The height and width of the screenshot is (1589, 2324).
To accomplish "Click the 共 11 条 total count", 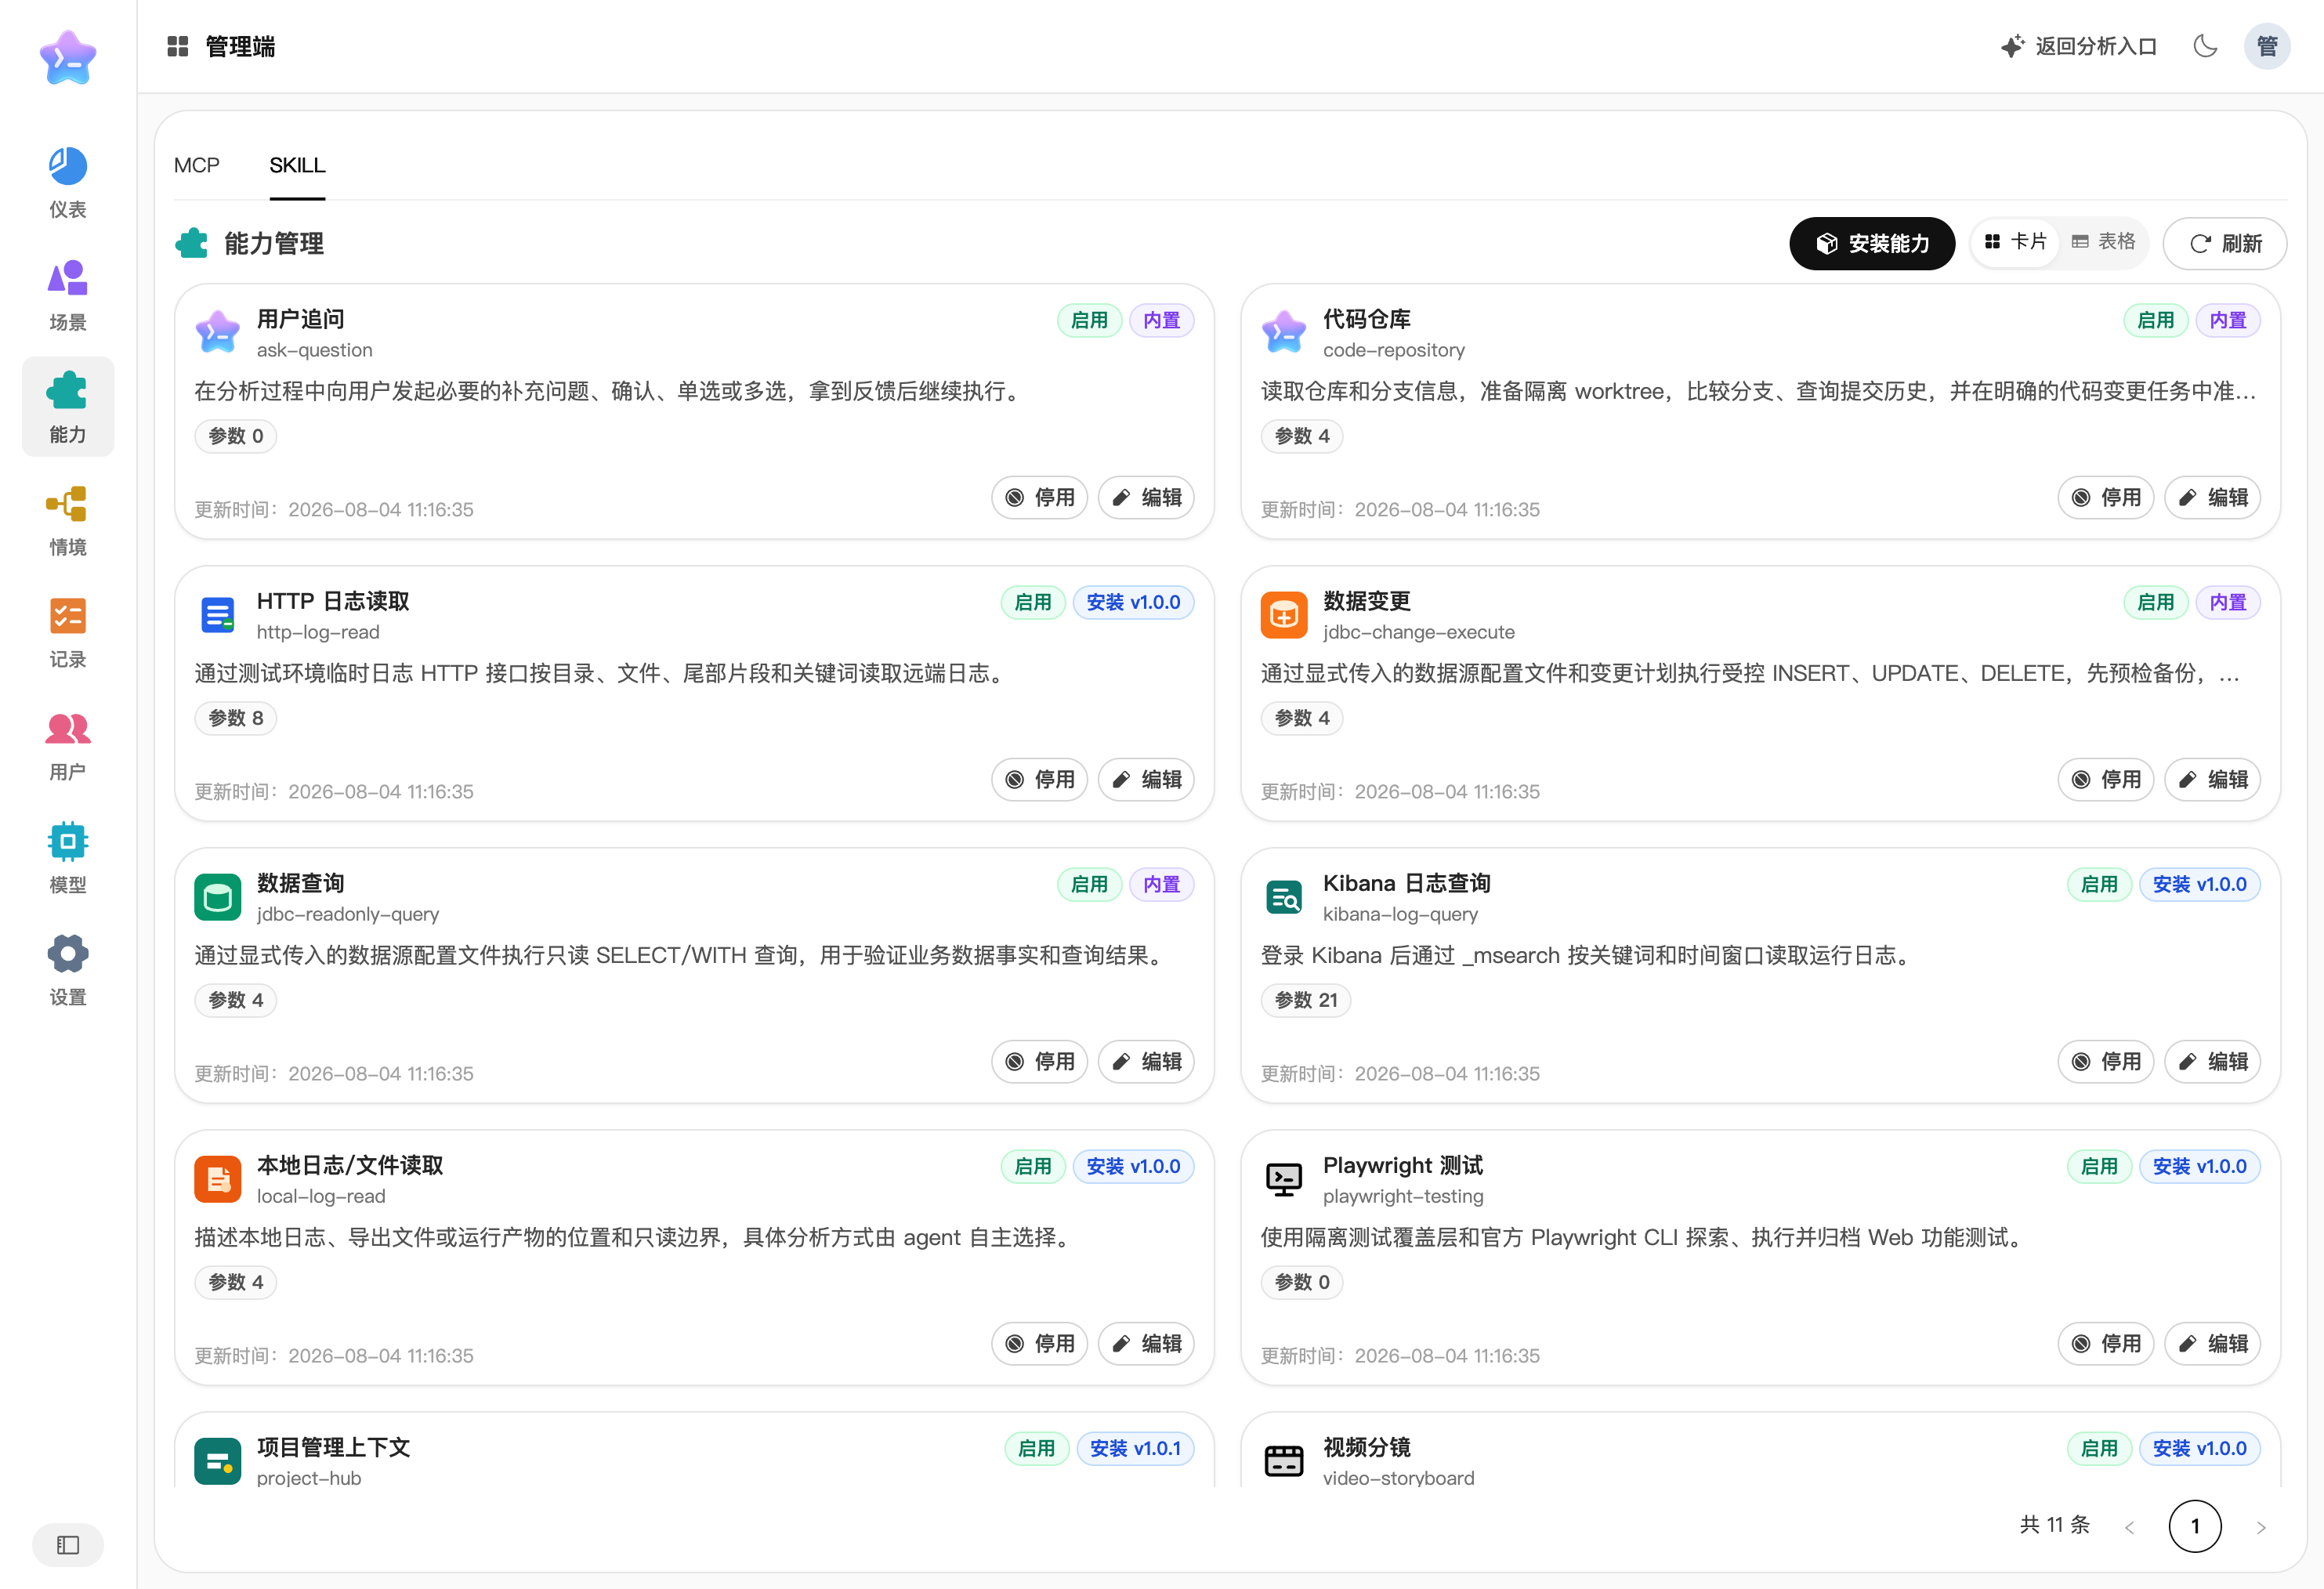I will coord(2054,1525).
